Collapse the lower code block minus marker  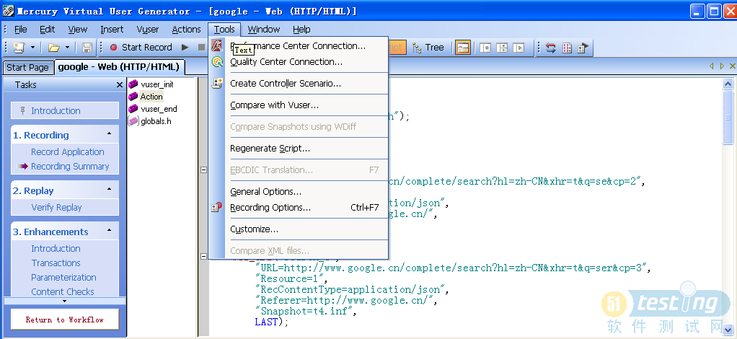(x=203, y=257)
